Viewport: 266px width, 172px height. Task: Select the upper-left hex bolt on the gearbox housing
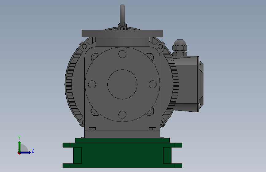point(95,57)
